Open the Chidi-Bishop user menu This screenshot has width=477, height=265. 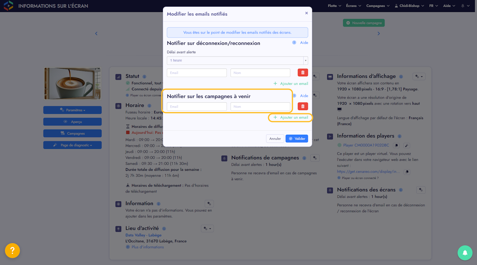(409, 6)
